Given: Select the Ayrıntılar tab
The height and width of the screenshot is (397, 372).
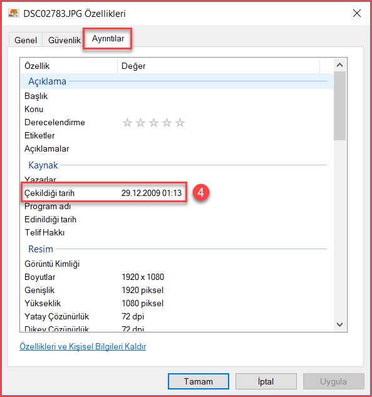Looking at the screenshot, I should pyautogui.click(x=108, y=38).
